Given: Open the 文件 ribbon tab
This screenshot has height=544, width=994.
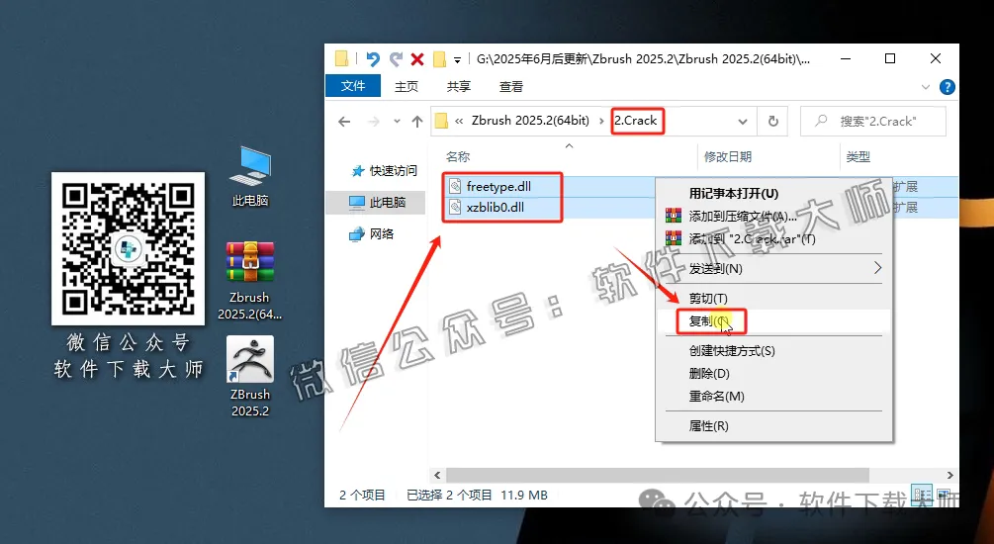Looking at the screenshot, I should point(353,86).
